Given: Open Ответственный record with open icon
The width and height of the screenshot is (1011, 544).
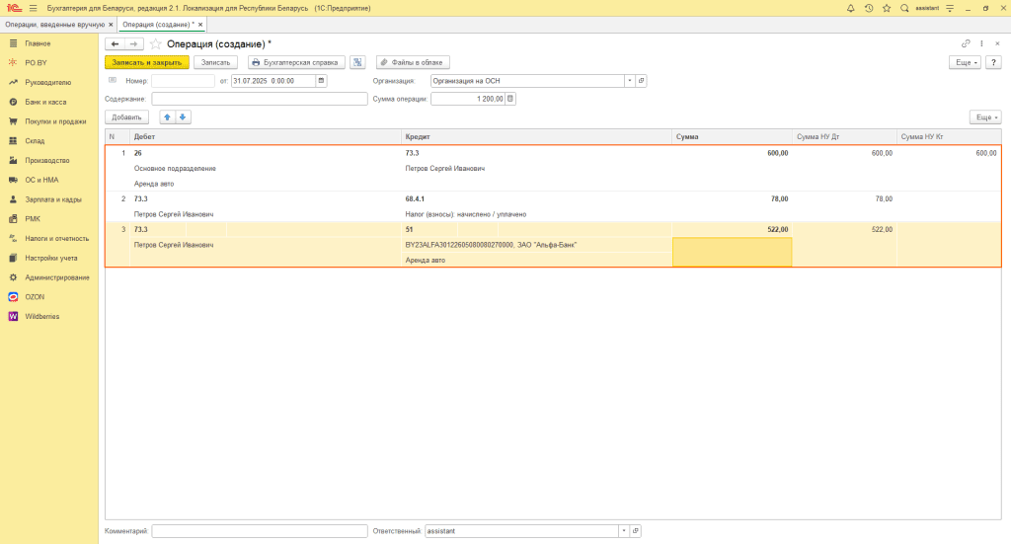Looking at the screenshot, I should click(635, 531).
